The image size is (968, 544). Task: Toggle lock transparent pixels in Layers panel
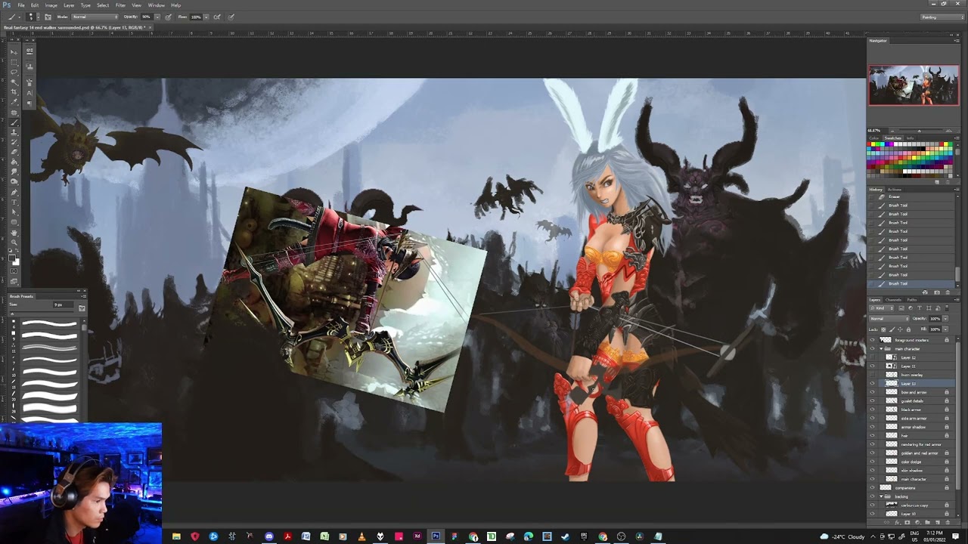(883, 329)
